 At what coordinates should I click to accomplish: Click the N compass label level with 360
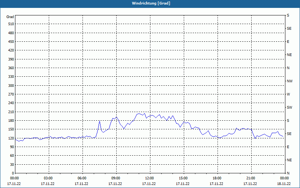click(288, 68)
